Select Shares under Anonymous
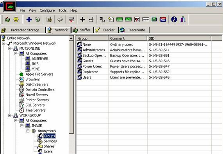The image size is (223, 156). pos(49,146)
